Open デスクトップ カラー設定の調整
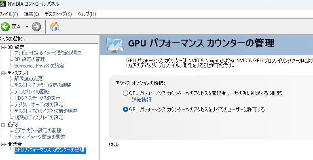The image size is (313, 160). [42, 85]
